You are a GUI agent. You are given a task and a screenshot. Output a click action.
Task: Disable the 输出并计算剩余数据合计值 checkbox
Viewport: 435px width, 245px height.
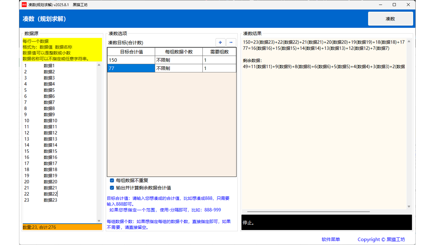pyautogui.click(x=112, y=187)
